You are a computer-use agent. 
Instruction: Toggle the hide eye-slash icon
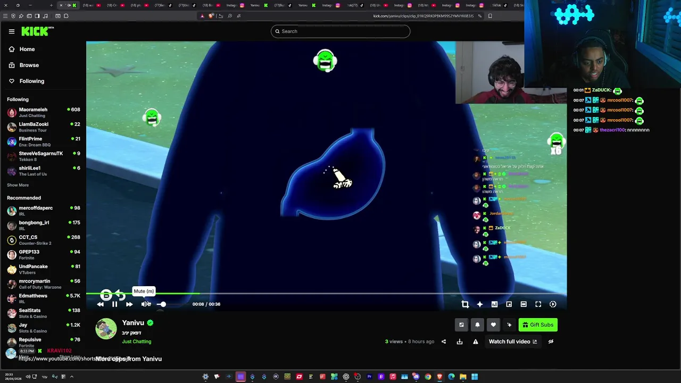[x=551, y=342]
